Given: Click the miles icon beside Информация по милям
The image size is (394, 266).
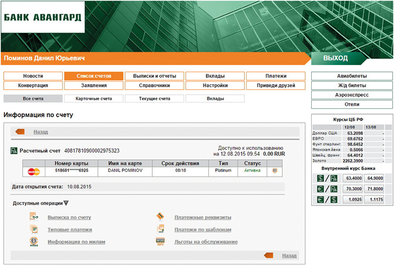Looking at the screenshot, I should [34, 241].
